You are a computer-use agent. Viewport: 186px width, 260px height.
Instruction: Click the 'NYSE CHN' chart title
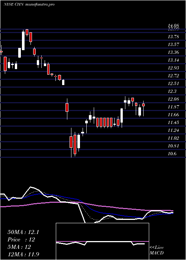click(x=14, y=4)
